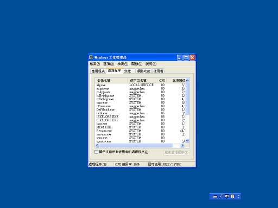Click the vertical scrollbar thumb of process list
The image size is (278, 208).
click(x=187, y=99)
